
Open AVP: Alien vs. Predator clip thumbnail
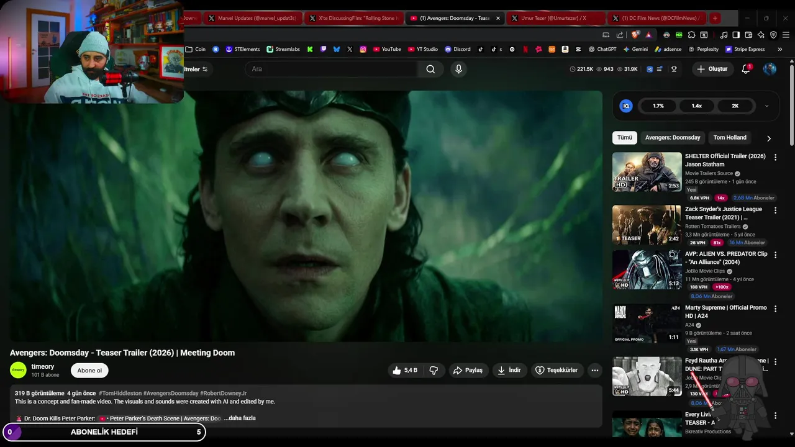click(647, 269)
